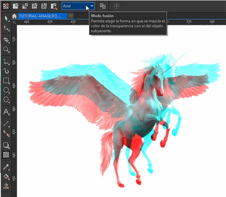Add new document with plus tab

70,16
